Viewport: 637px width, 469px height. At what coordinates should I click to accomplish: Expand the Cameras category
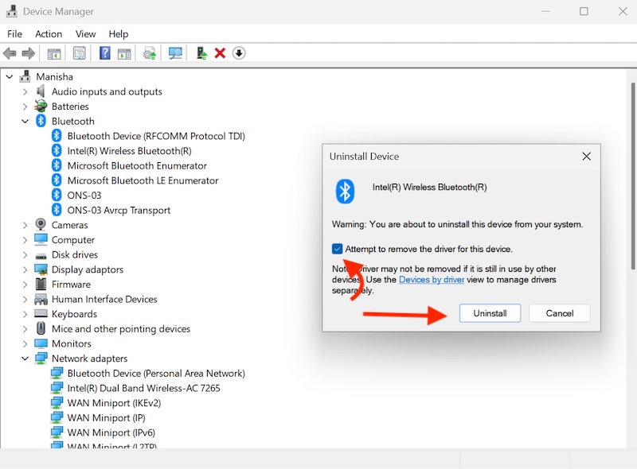[x=25, y=225]
